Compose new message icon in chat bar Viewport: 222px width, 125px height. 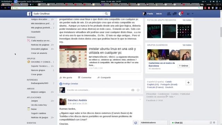(x=211, y=123)
